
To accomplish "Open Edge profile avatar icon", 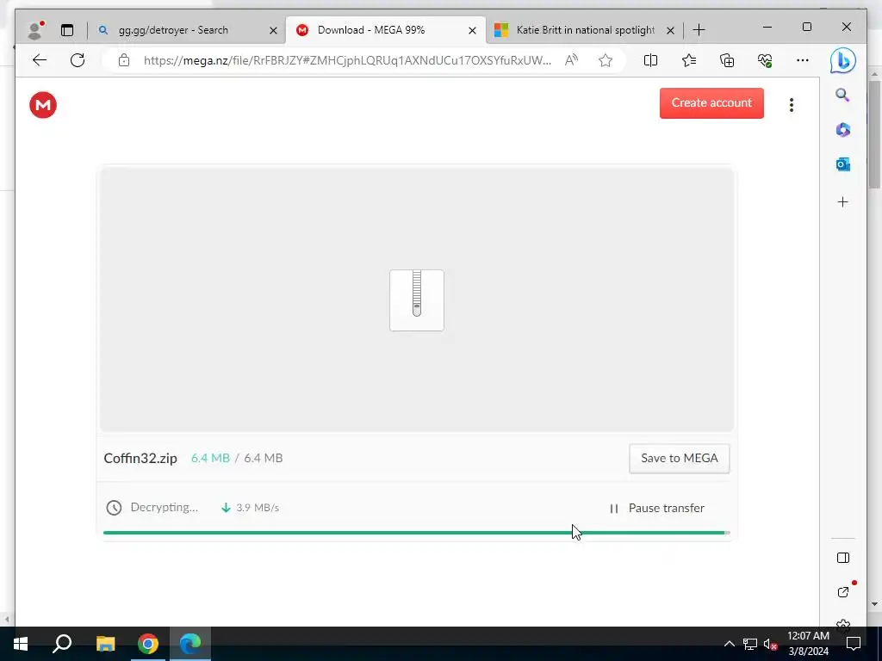I will pyautogui.click(x=35, y=30).
